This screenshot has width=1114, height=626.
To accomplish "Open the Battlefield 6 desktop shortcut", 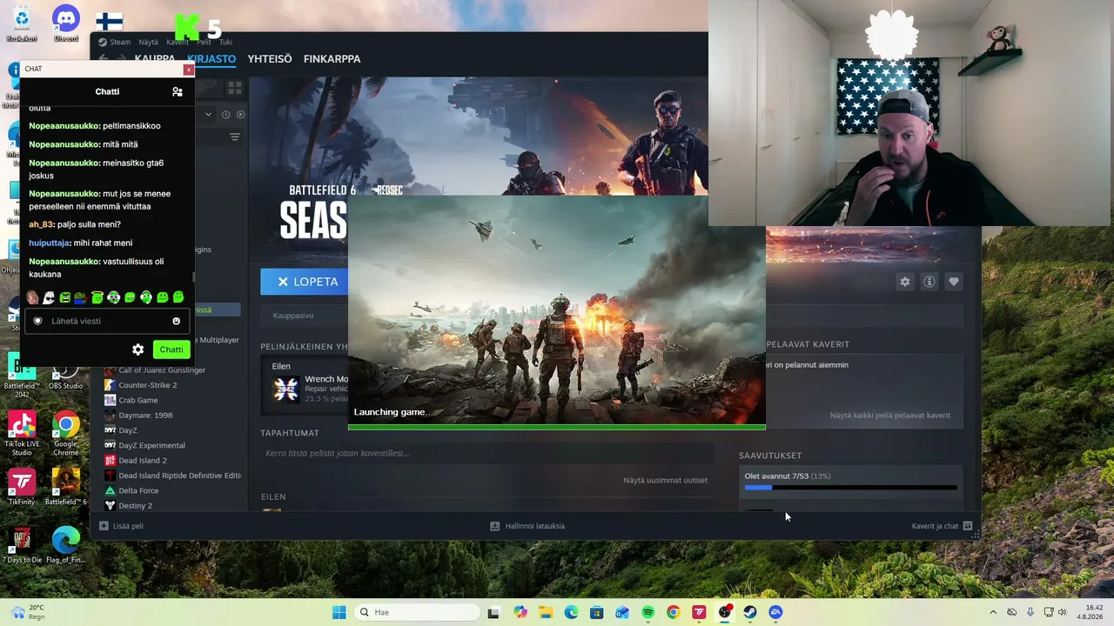I will click(x=66, y=487).
